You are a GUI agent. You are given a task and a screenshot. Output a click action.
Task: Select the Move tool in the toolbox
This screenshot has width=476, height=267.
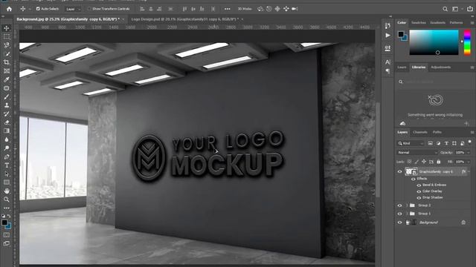tap(7, 28)
